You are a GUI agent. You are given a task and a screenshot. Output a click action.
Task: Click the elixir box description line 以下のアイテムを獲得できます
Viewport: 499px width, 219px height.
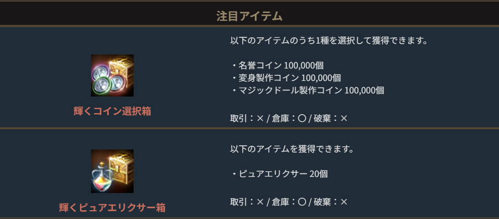(x=292, y=149)
